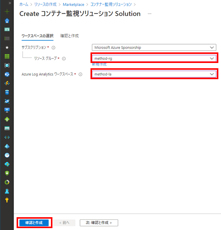Click 新規作成 link under resource group

click(99, 64)
